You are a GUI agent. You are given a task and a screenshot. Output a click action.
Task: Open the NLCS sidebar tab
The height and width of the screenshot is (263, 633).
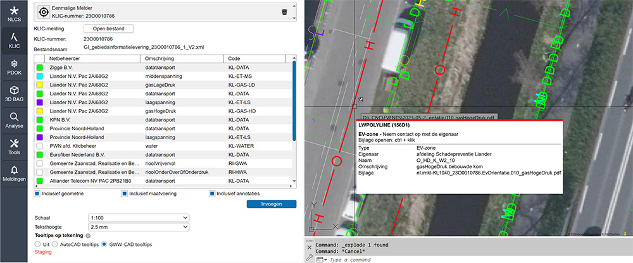coord(14,14)
